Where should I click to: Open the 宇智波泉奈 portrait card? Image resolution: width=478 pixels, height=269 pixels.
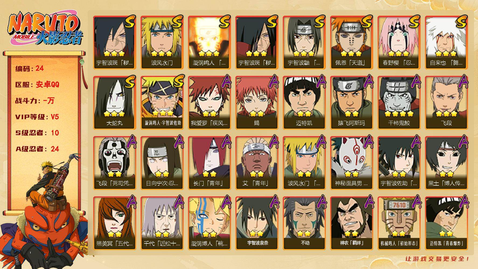[x=257, y=223]
